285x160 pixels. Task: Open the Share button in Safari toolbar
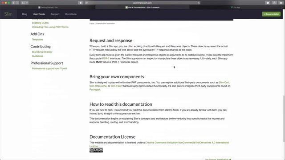[274, 3]
